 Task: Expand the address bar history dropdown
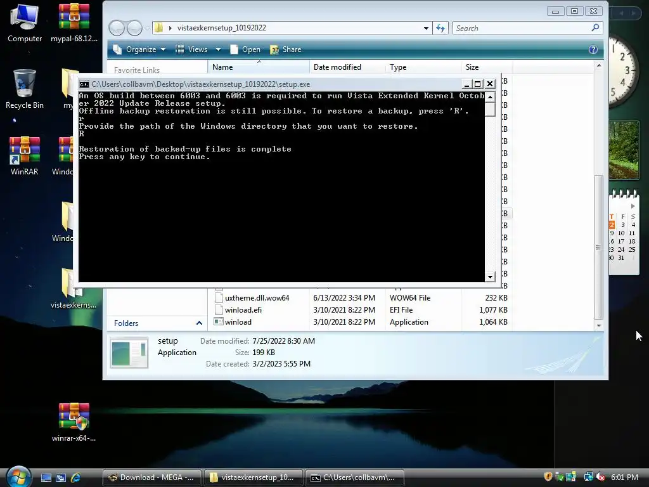(426, 28)
